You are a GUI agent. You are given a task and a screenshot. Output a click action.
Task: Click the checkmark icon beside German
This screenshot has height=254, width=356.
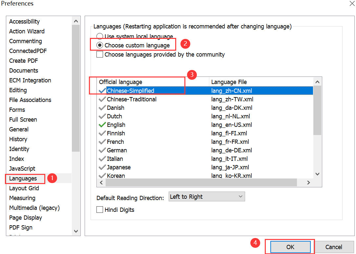(102, 150)
